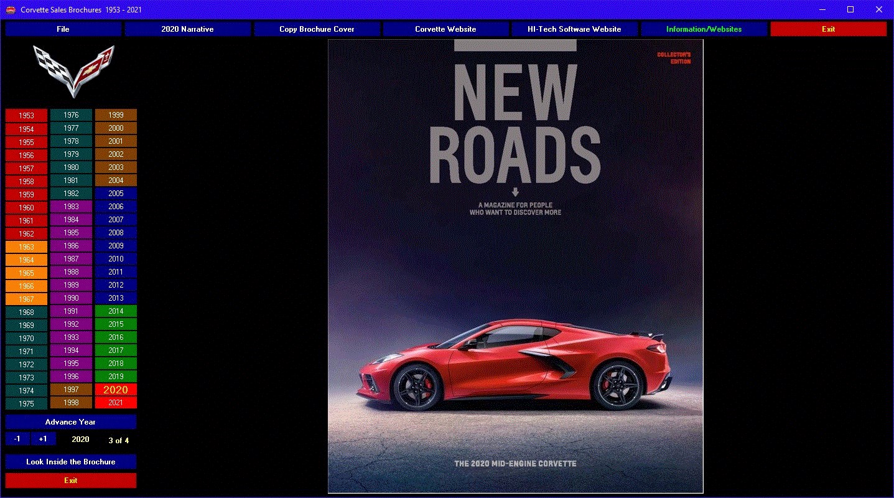Click the bottom-left red Exit button
The width and height of the screenshot is (894, 498).
(70, 481)
